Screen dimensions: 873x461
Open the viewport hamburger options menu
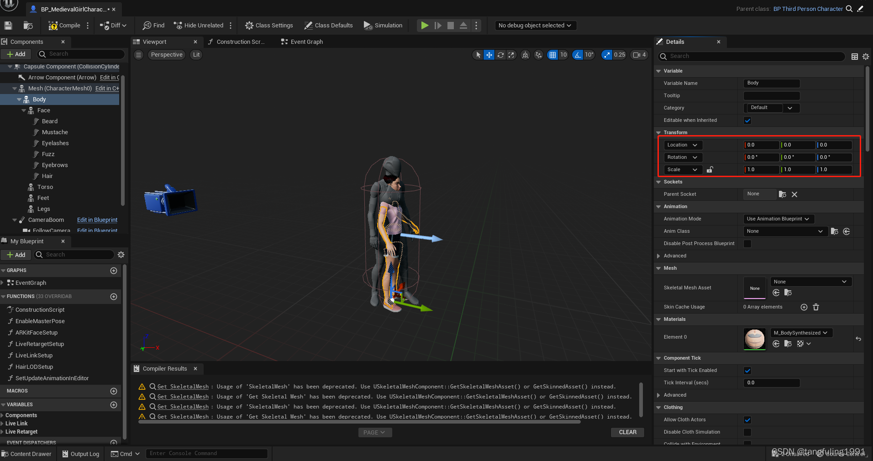click(139, 55)
